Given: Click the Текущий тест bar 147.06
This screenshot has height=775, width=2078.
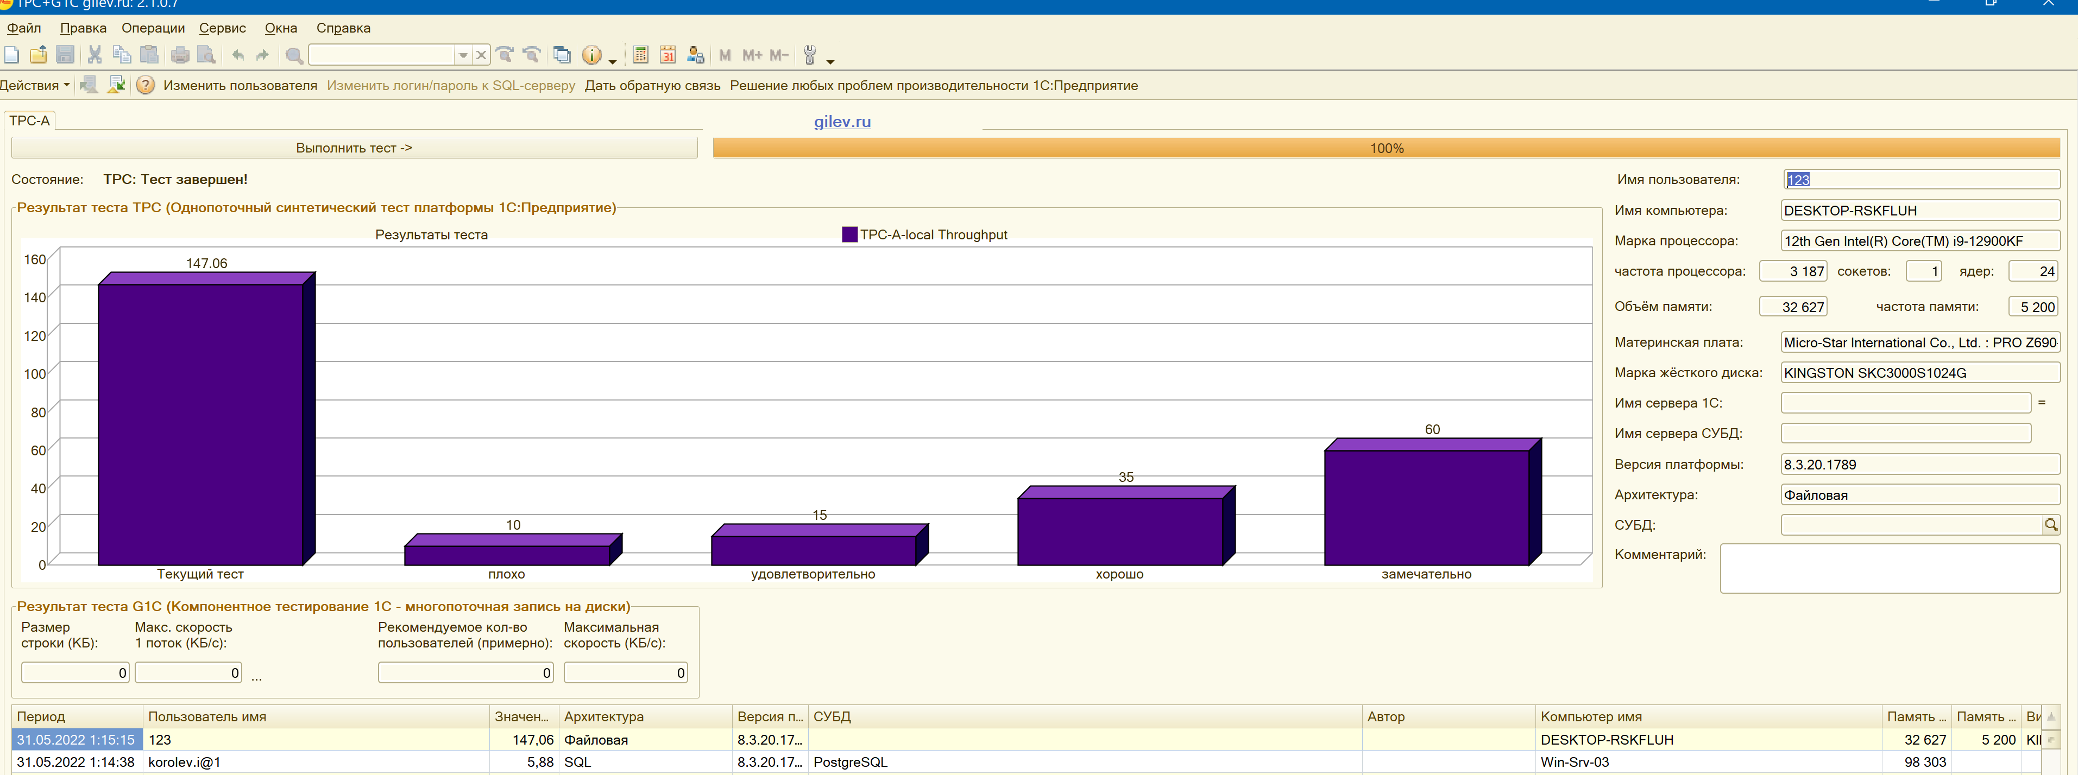Looking at the screenshot, I should point(206,418).
